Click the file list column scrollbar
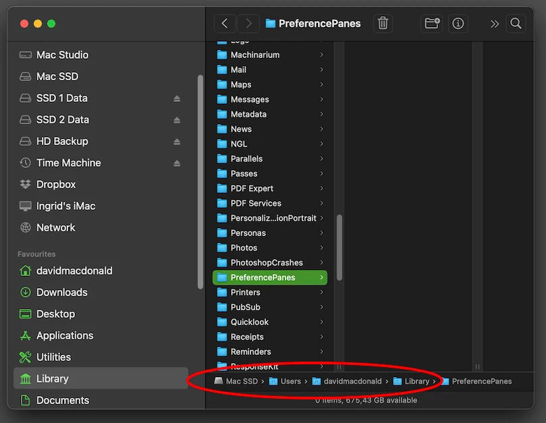Image resolution: width=546 pixels, height=423 pixels. tap(339, 248)
